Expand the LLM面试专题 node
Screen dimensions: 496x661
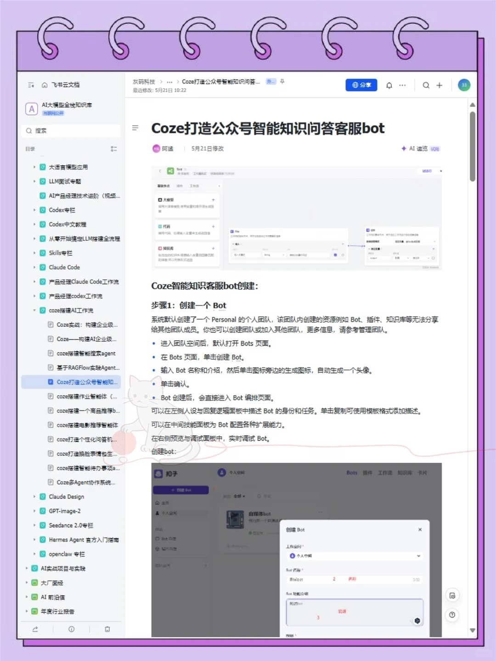coord(34,181)
